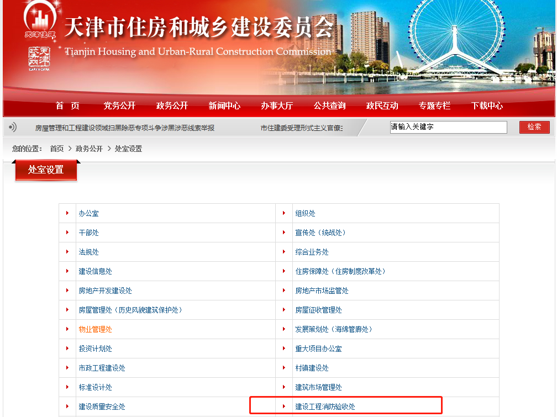Open 办事大厅 in navigation bar
557x417 pixels.
point(277,105)
